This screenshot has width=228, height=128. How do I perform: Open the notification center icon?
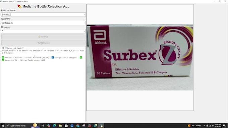pos(225,126)
